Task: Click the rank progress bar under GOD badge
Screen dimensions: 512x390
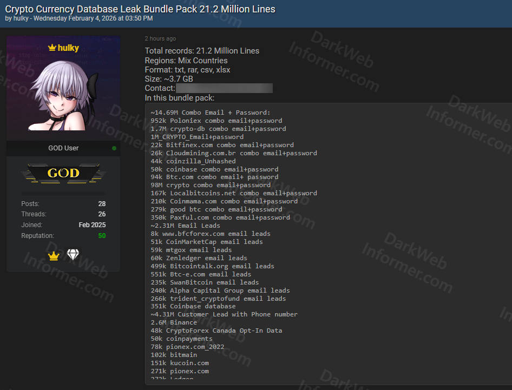Action: [x=63, y=193]
